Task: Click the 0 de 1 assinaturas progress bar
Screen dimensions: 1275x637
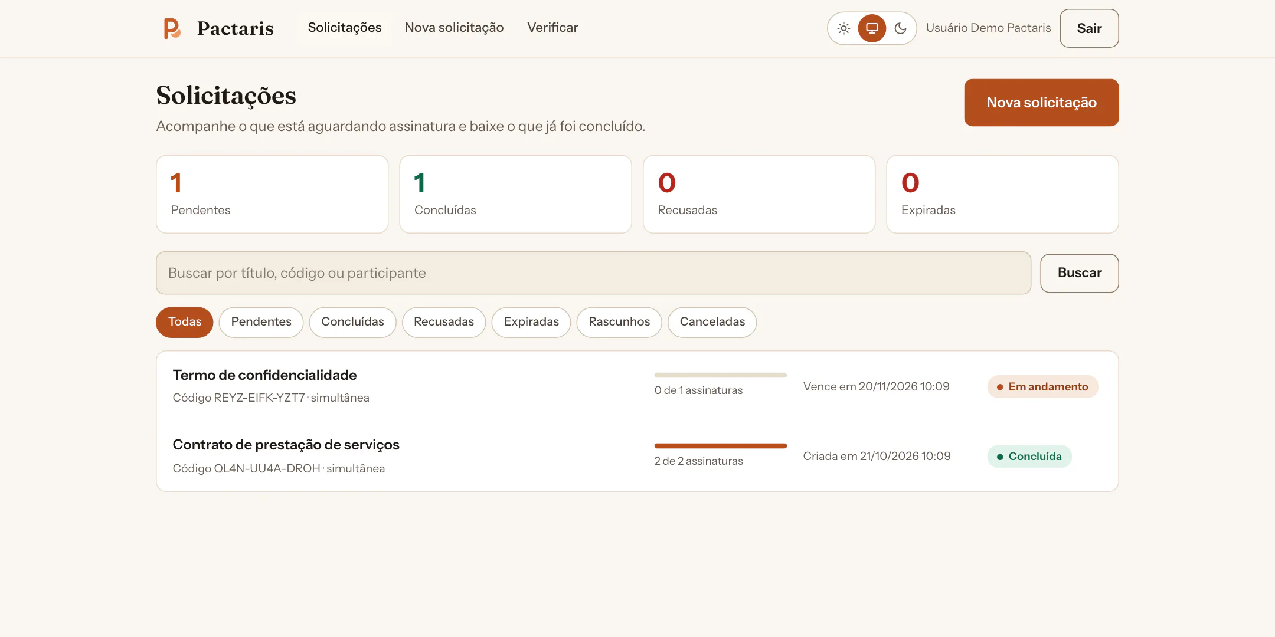Action: (720, 375)
